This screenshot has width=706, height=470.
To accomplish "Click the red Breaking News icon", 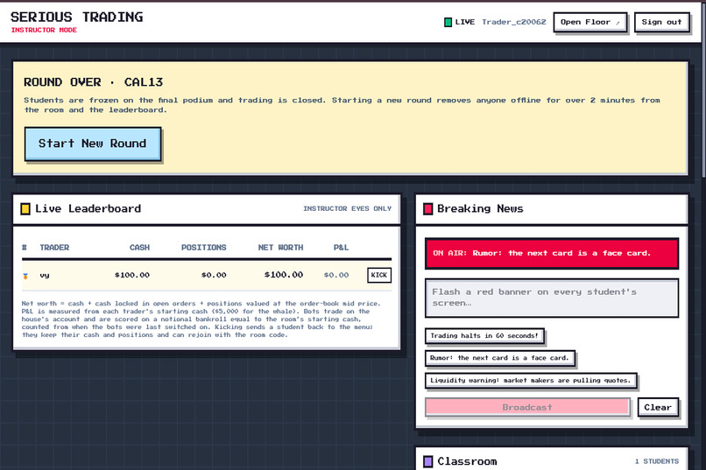I will [428, 208].
